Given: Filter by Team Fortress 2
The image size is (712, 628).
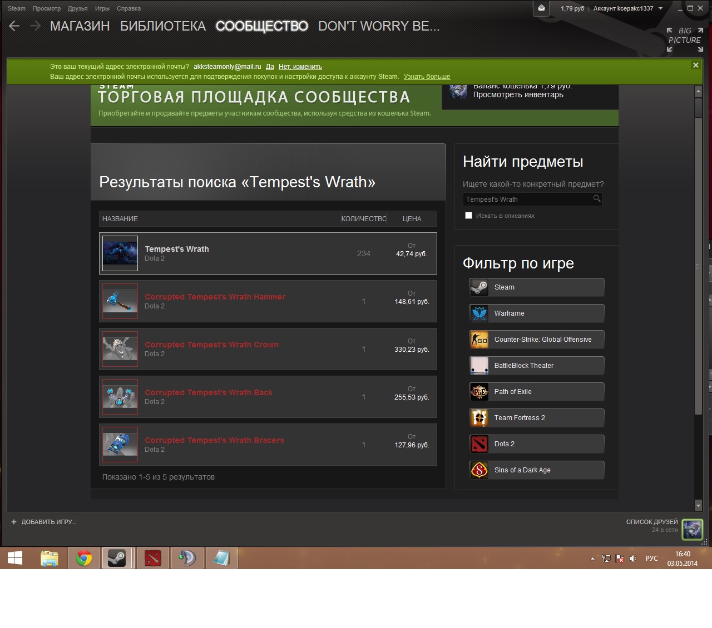Looking at the screenshot, I should click(537, 418).
